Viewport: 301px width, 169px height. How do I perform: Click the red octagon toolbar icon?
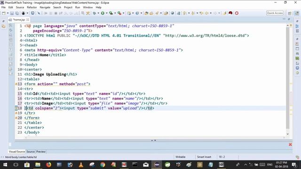tap(237, 13)
